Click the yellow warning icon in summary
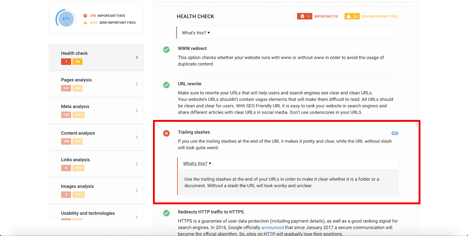Viewport: 468px width, 236px height. (x=85, y=22)
